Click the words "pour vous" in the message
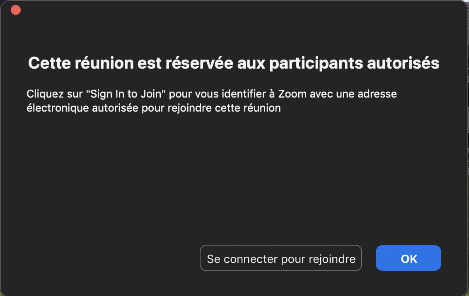 pyautogui.click(x=190, y=94)
